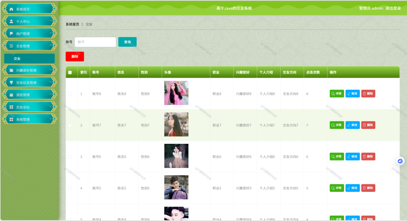Click 修改 for 账号7 row
The image size is (407, 222).
click(353, 125)
